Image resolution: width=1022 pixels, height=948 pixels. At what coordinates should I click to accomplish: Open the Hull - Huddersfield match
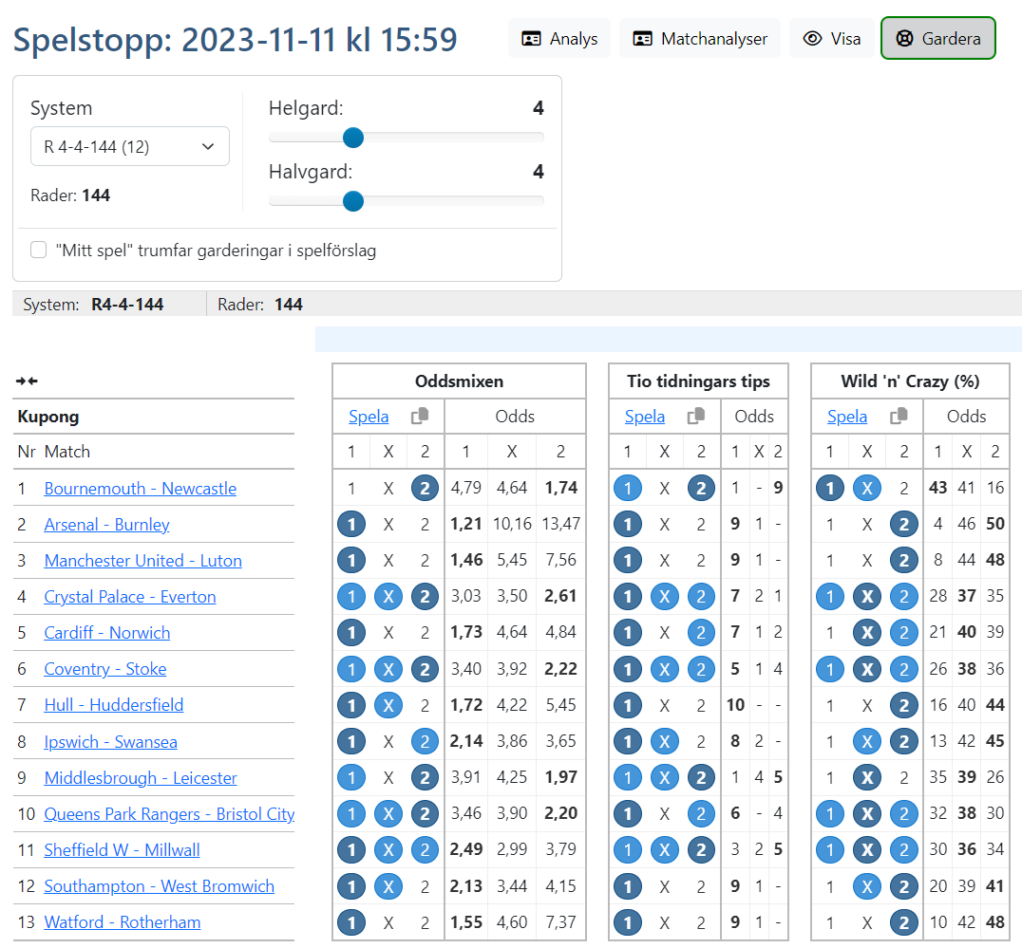[113, 705]
